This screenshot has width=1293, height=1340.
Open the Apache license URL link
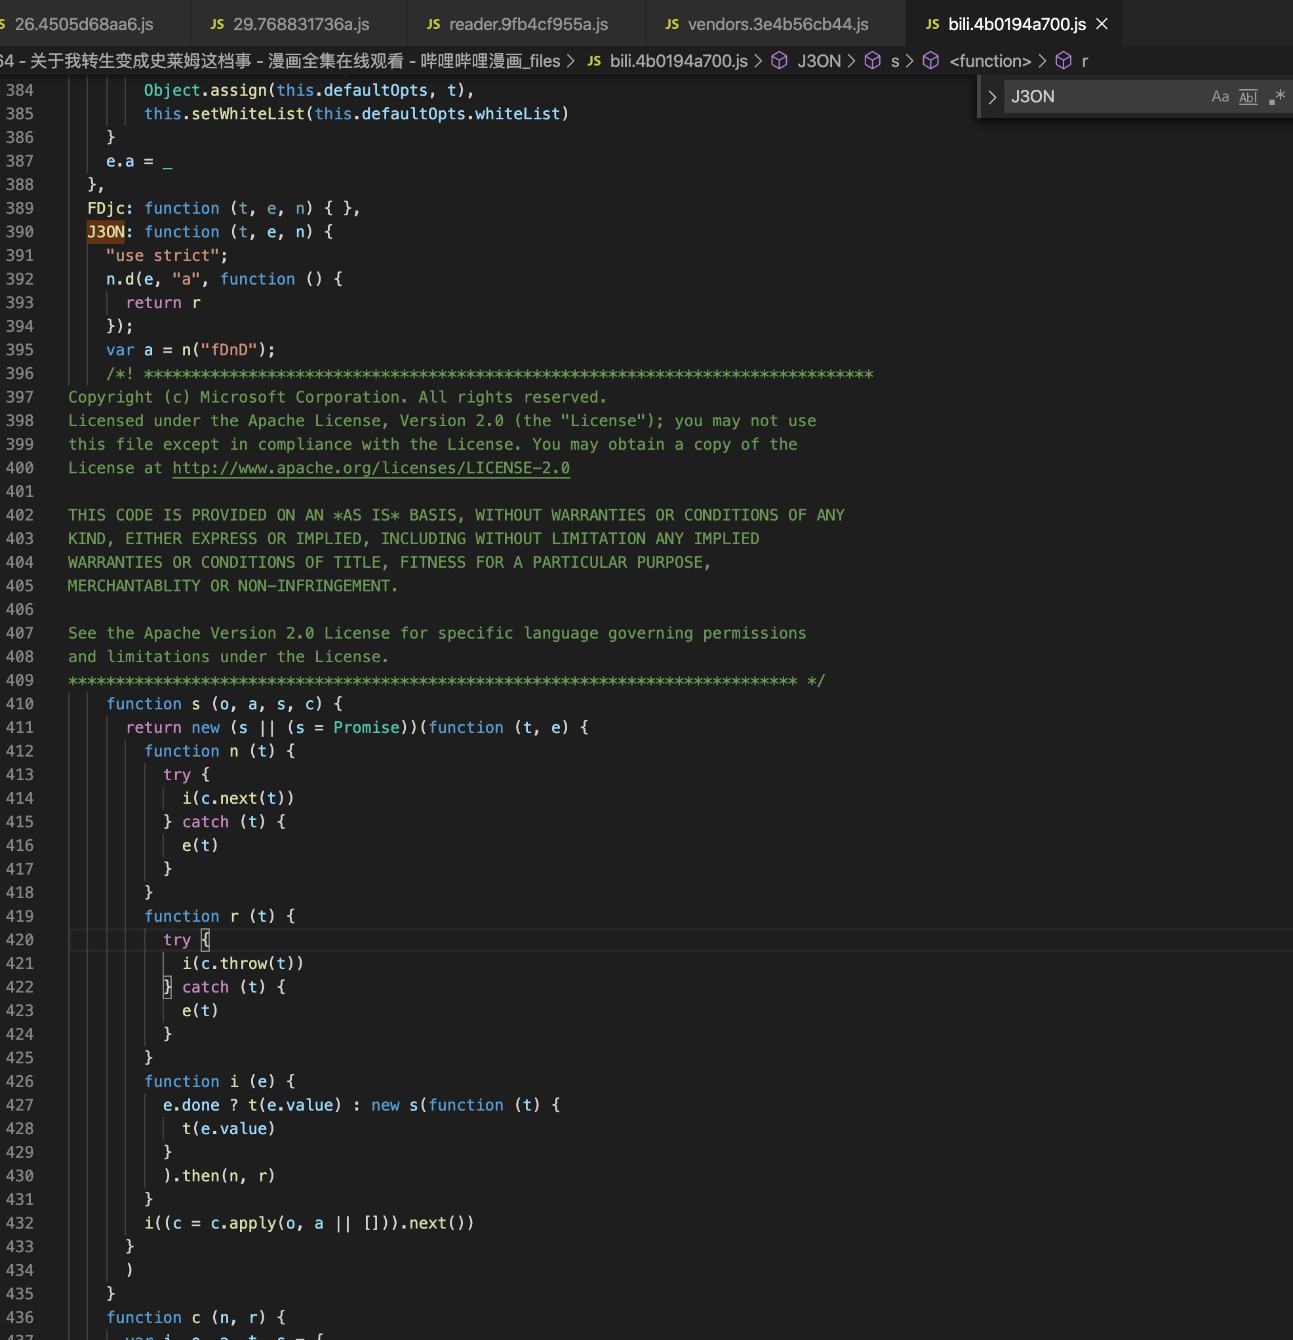[x=370, y=467]
